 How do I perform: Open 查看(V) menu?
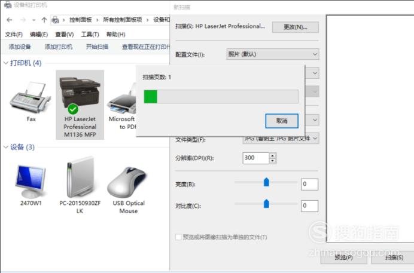point(65,35)
